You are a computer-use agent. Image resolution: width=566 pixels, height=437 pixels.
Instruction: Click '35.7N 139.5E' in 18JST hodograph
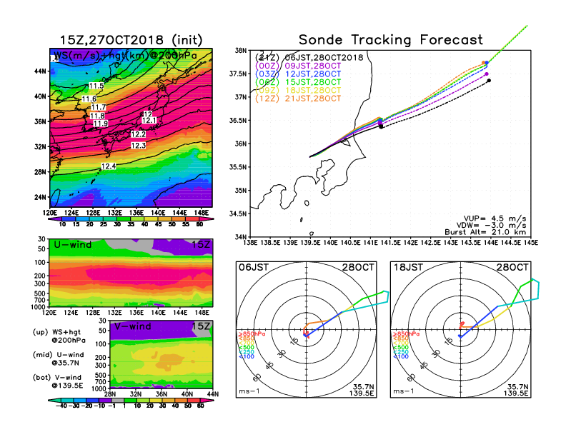pos(516,390)
